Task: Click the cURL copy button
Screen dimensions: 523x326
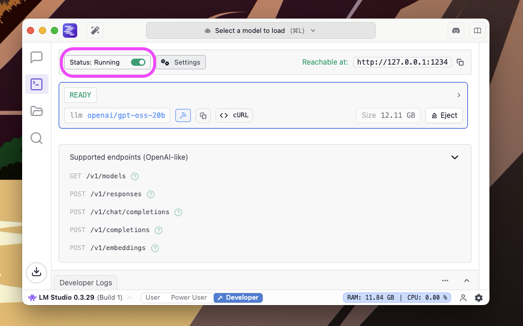Action: coord(234,115)
